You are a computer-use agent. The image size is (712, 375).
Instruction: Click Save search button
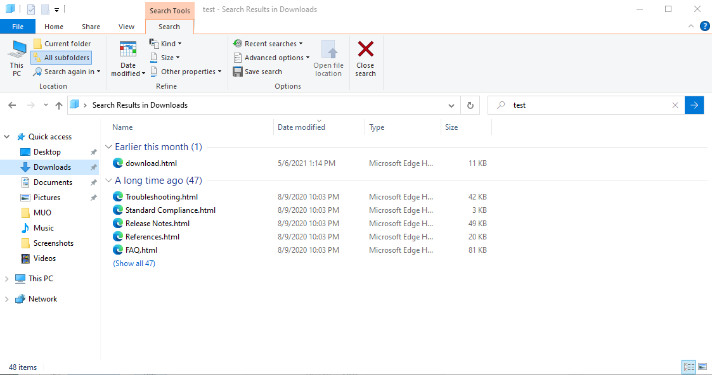(x=257, y=72)
